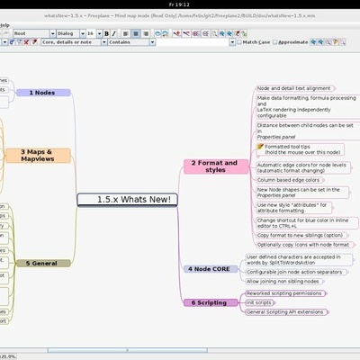
Task: Align node text to the right
Action: (146, 33)
